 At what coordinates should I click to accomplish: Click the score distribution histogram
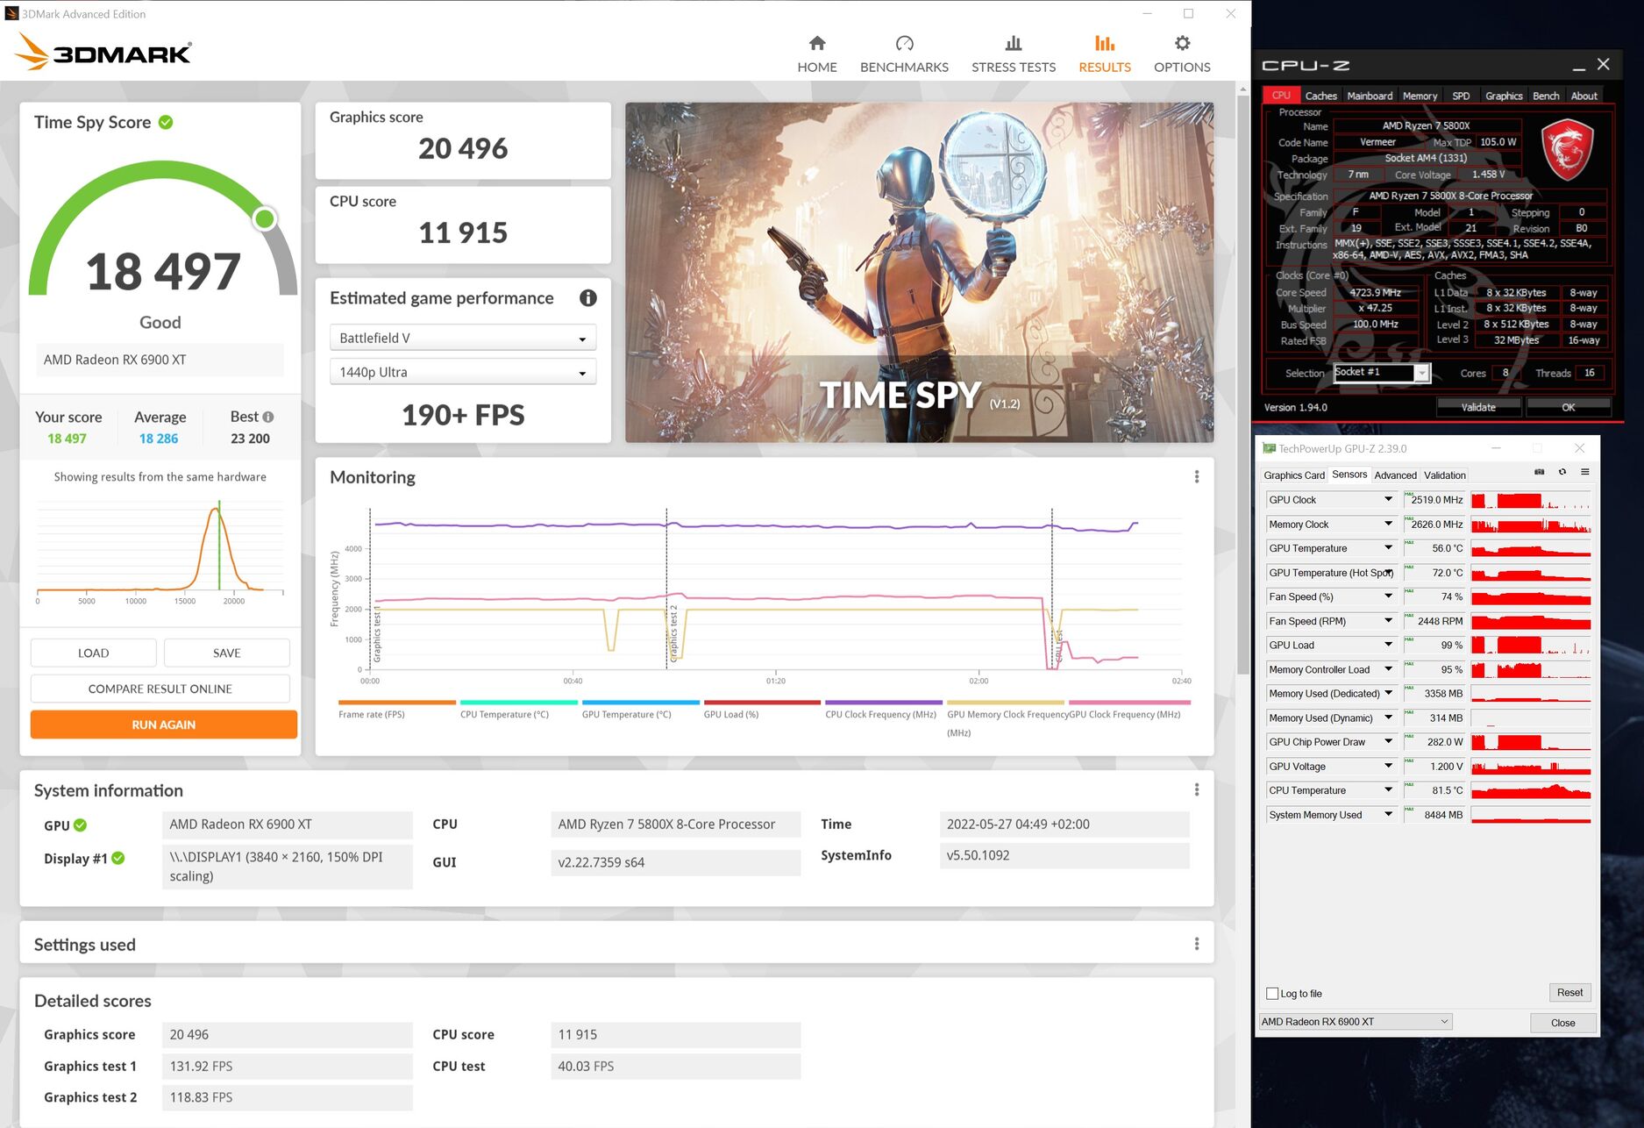tap(160, 549)
